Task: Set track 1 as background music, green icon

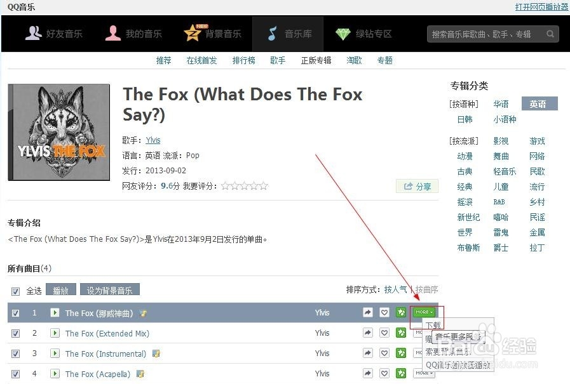Action: click(x=401, y=312)
